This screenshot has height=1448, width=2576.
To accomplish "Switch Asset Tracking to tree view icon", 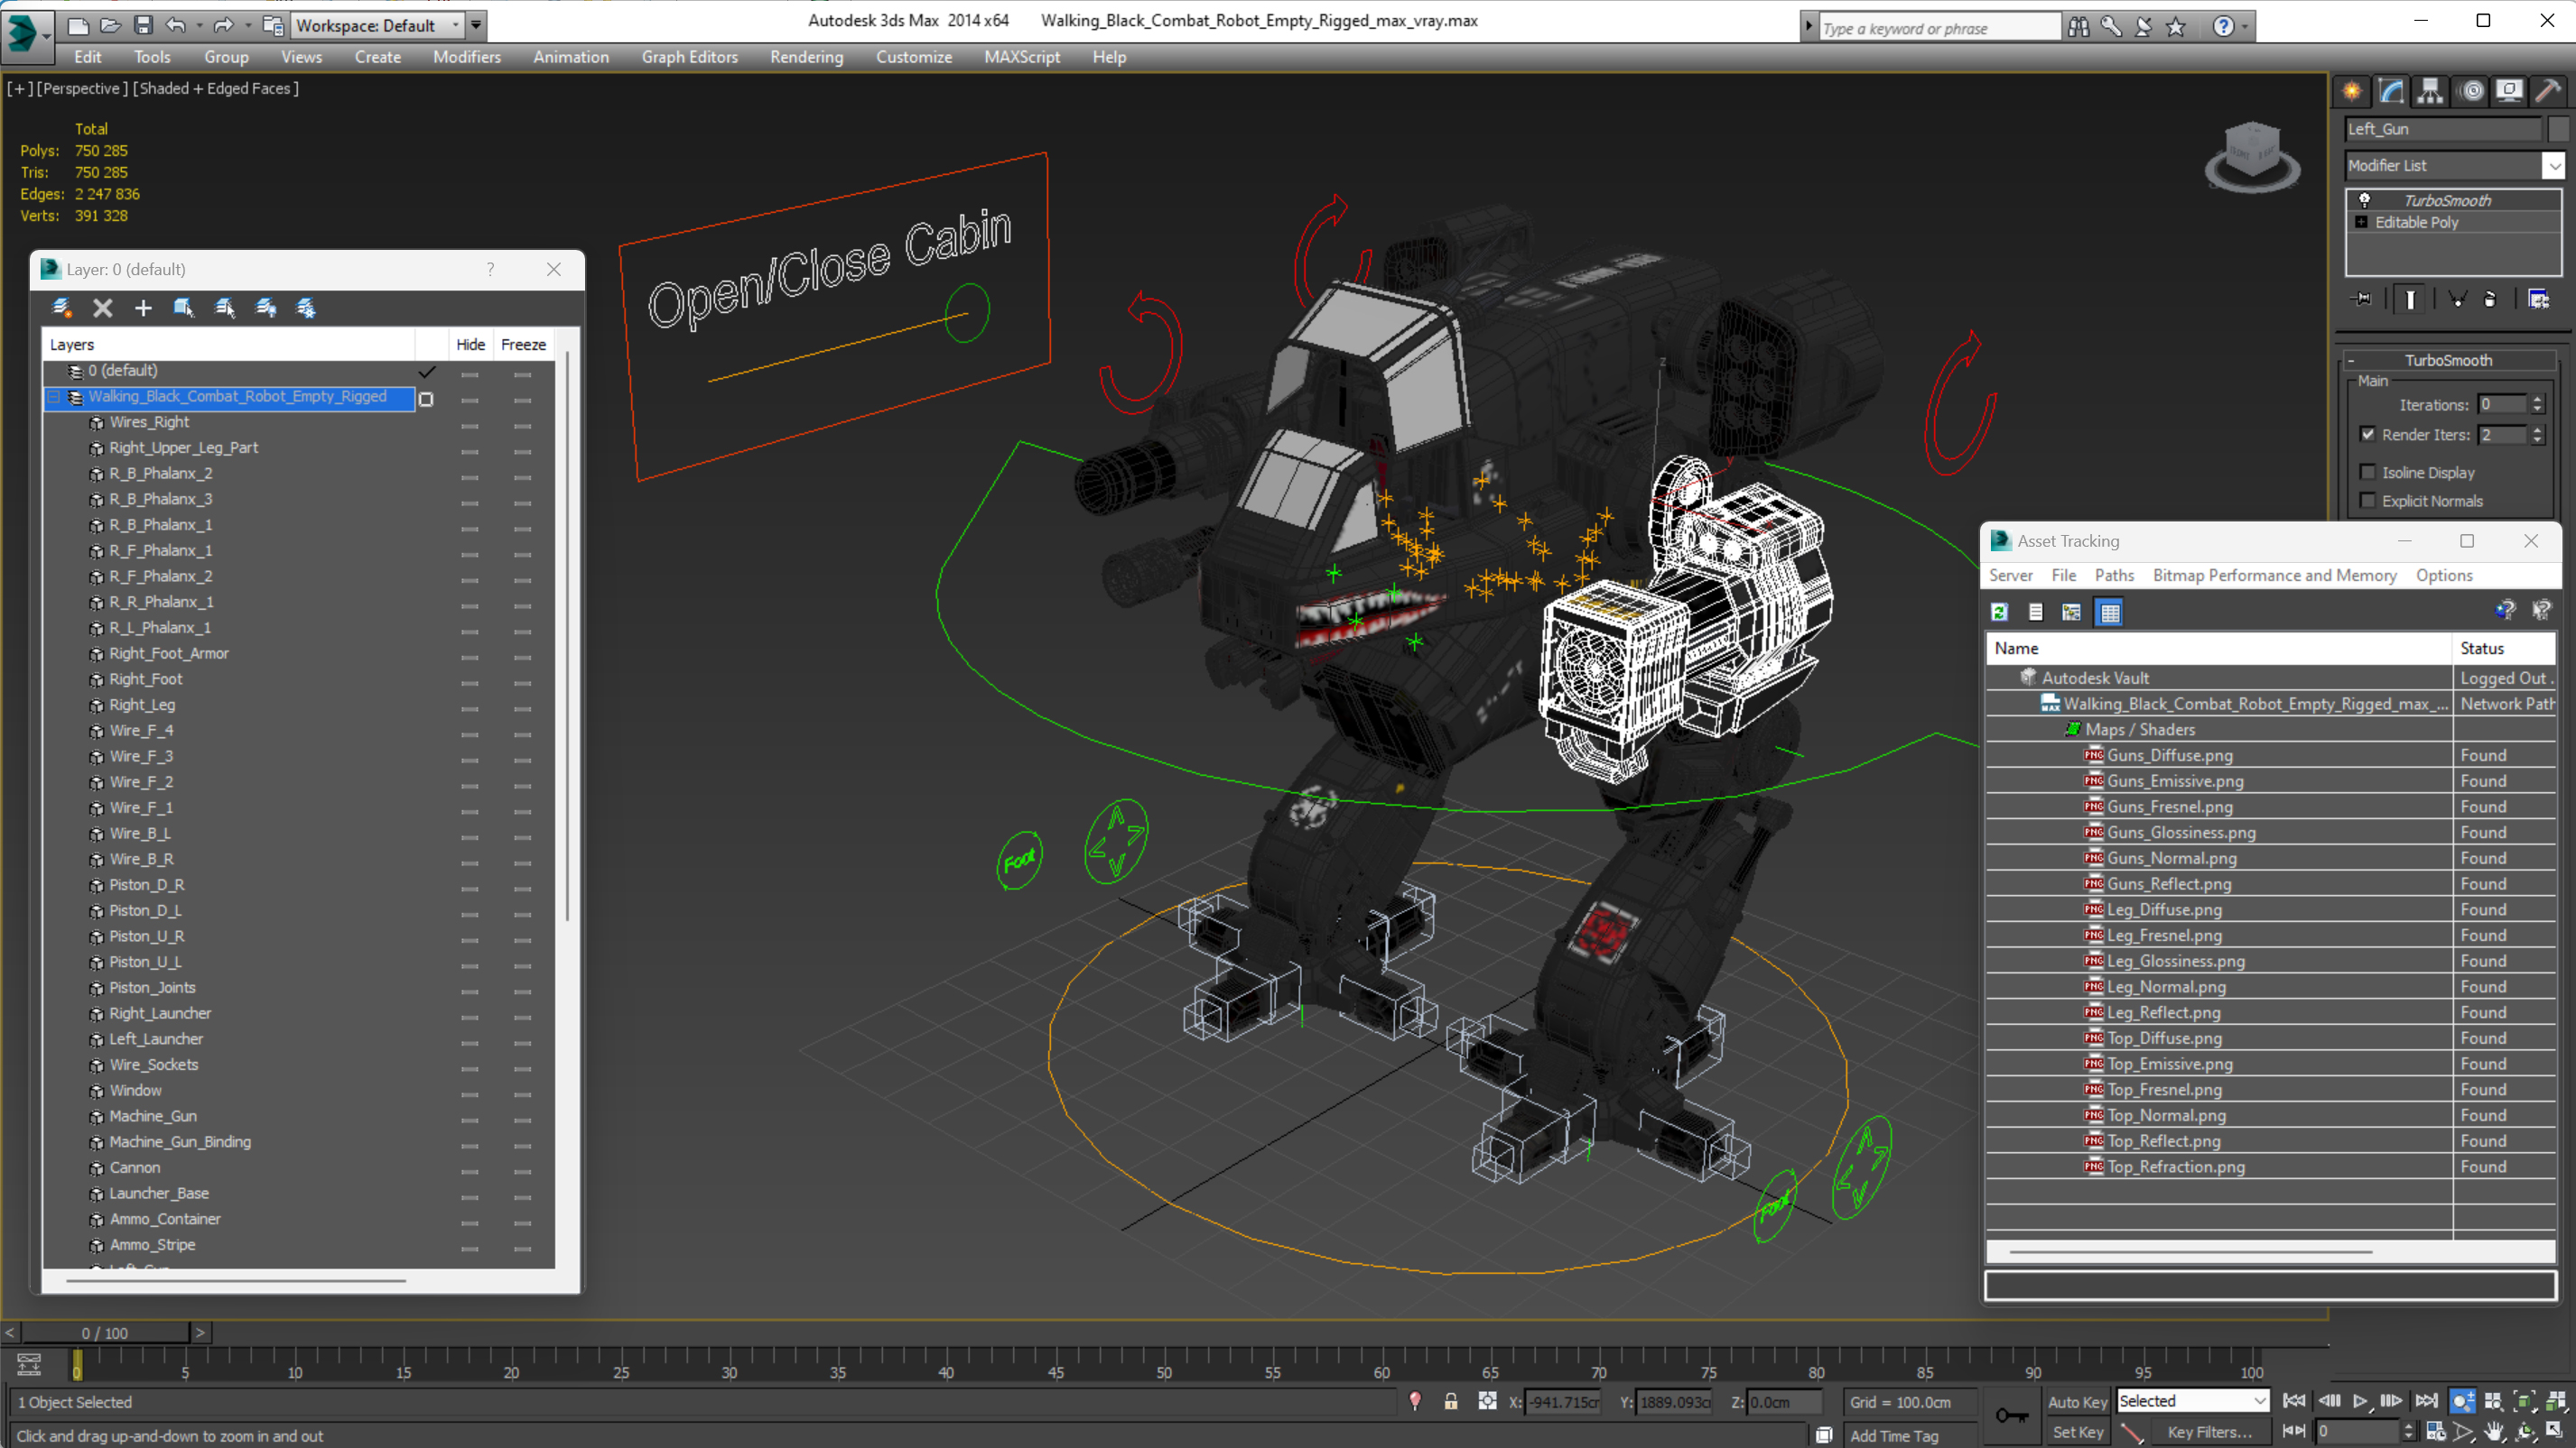I will pos(2071,613).
